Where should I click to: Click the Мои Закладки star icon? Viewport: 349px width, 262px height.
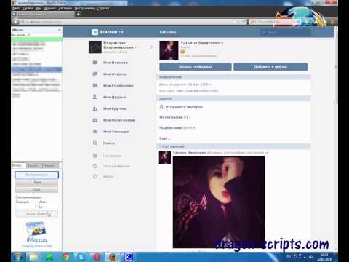(95, 131)
